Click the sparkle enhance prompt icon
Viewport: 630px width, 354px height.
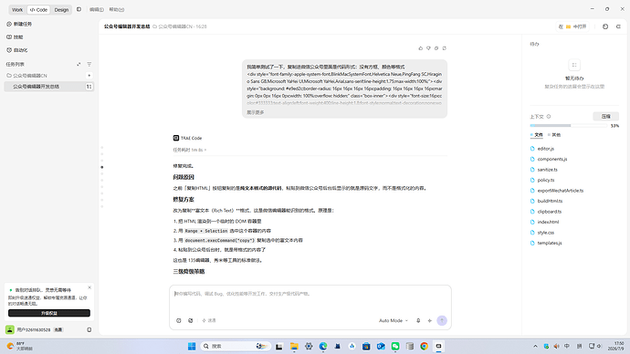tap(429, 320)
